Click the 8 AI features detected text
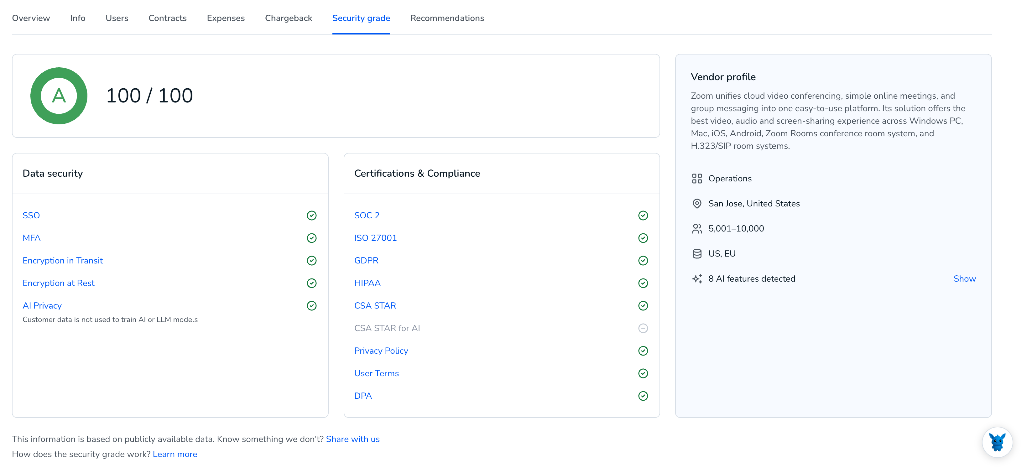 (752, 279)
